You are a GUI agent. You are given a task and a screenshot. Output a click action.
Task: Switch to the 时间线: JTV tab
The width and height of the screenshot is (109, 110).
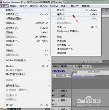(x=81, y=67)
